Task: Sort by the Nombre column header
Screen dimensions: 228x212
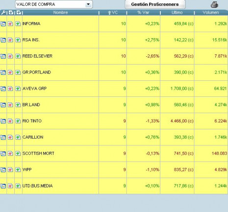Action: coord(60,13)
